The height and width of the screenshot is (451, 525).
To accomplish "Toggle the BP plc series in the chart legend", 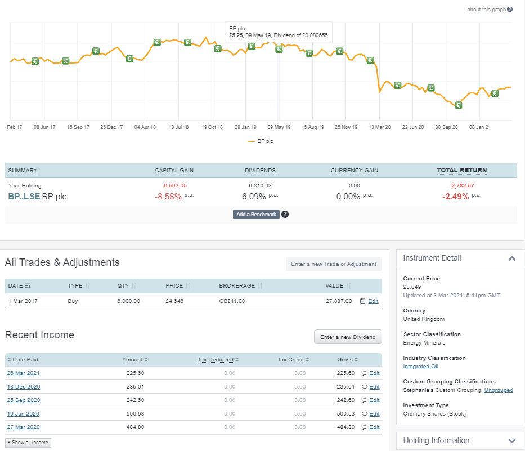I will tap(261, 141).
